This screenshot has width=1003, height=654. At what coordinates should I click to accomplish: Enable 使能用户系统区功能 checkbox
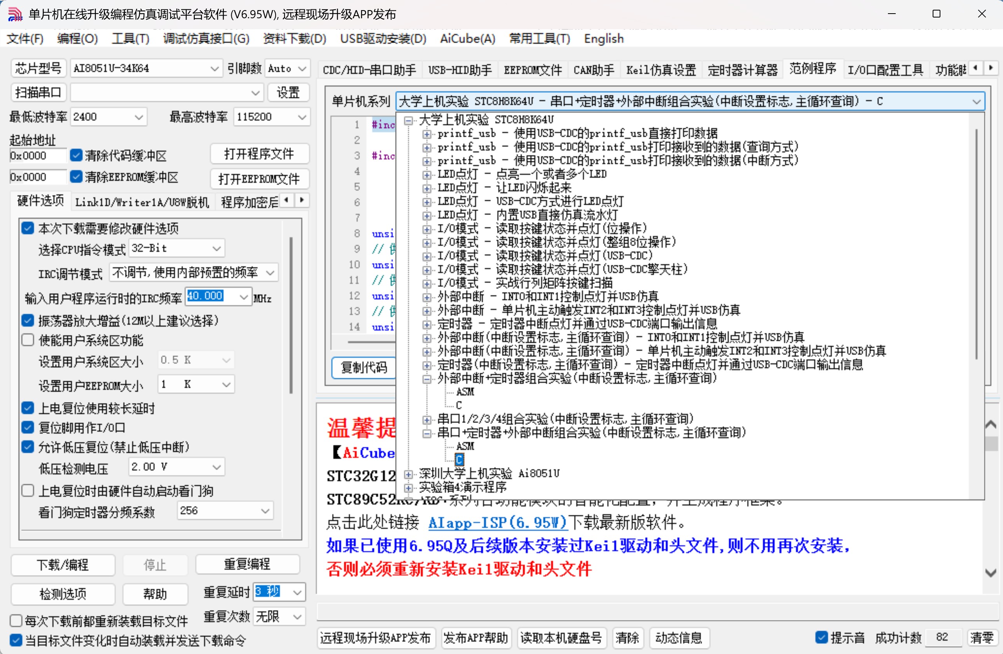pyautogui.click(x=28, y=340)
